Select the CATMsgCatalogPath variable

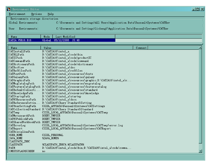22,83
